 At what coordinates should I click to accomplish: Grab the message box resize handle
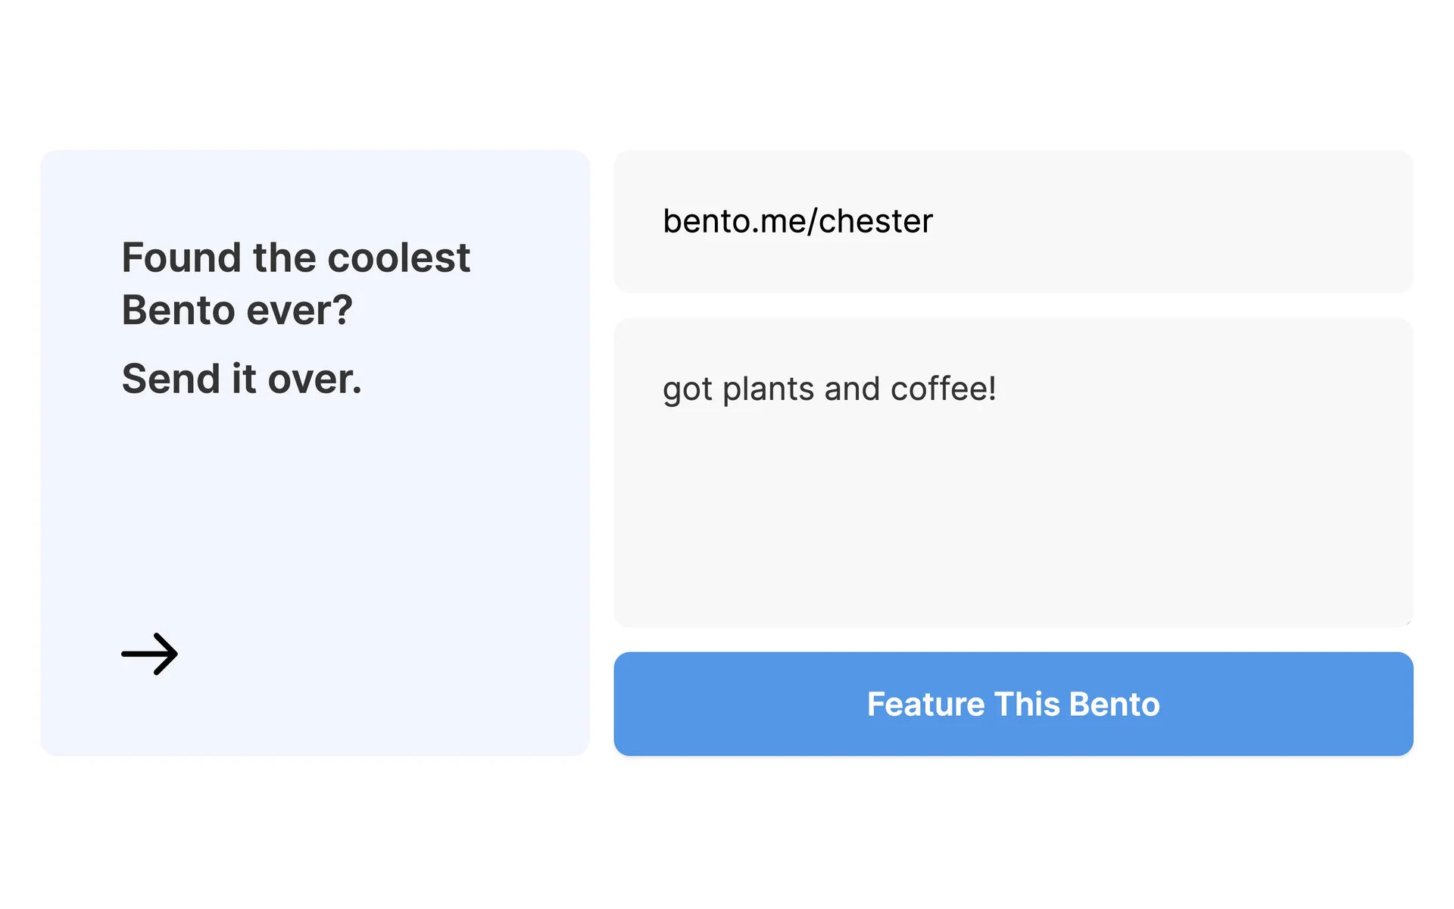point(1408,622)
